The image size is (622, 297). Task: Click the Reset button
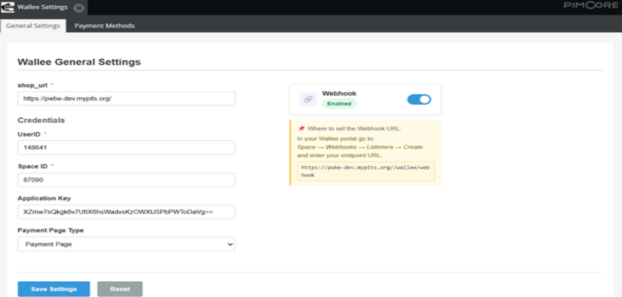[x=120, y=289]
